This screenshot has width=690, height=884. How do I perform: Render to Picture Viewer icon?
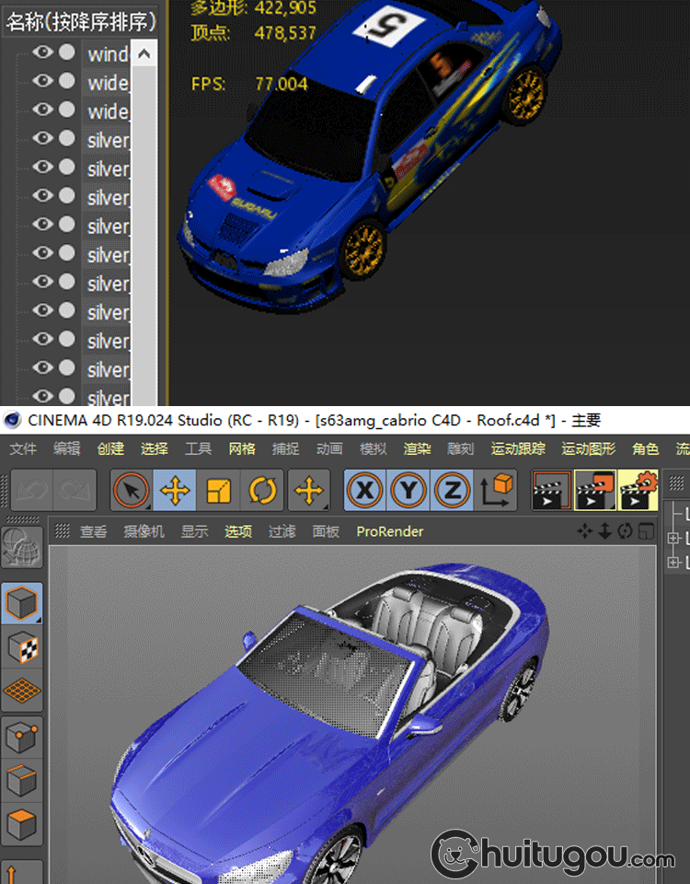[x=595, y=490]
